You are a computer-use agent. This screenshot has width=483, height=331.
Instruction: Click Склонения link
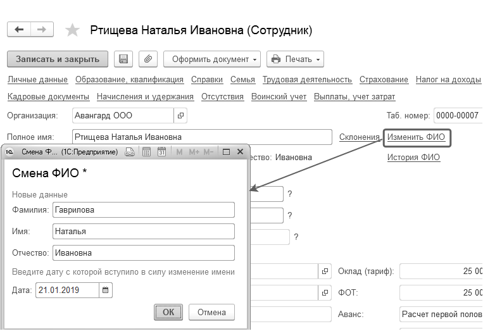360,137
